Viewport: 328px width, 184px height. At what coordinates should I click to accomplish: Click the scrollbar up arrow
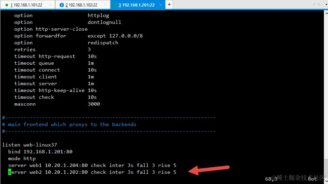point(326,13)
